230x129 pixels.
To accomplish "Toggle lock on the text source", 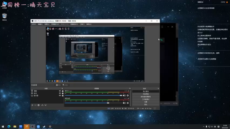I will (x=63, y=91).
